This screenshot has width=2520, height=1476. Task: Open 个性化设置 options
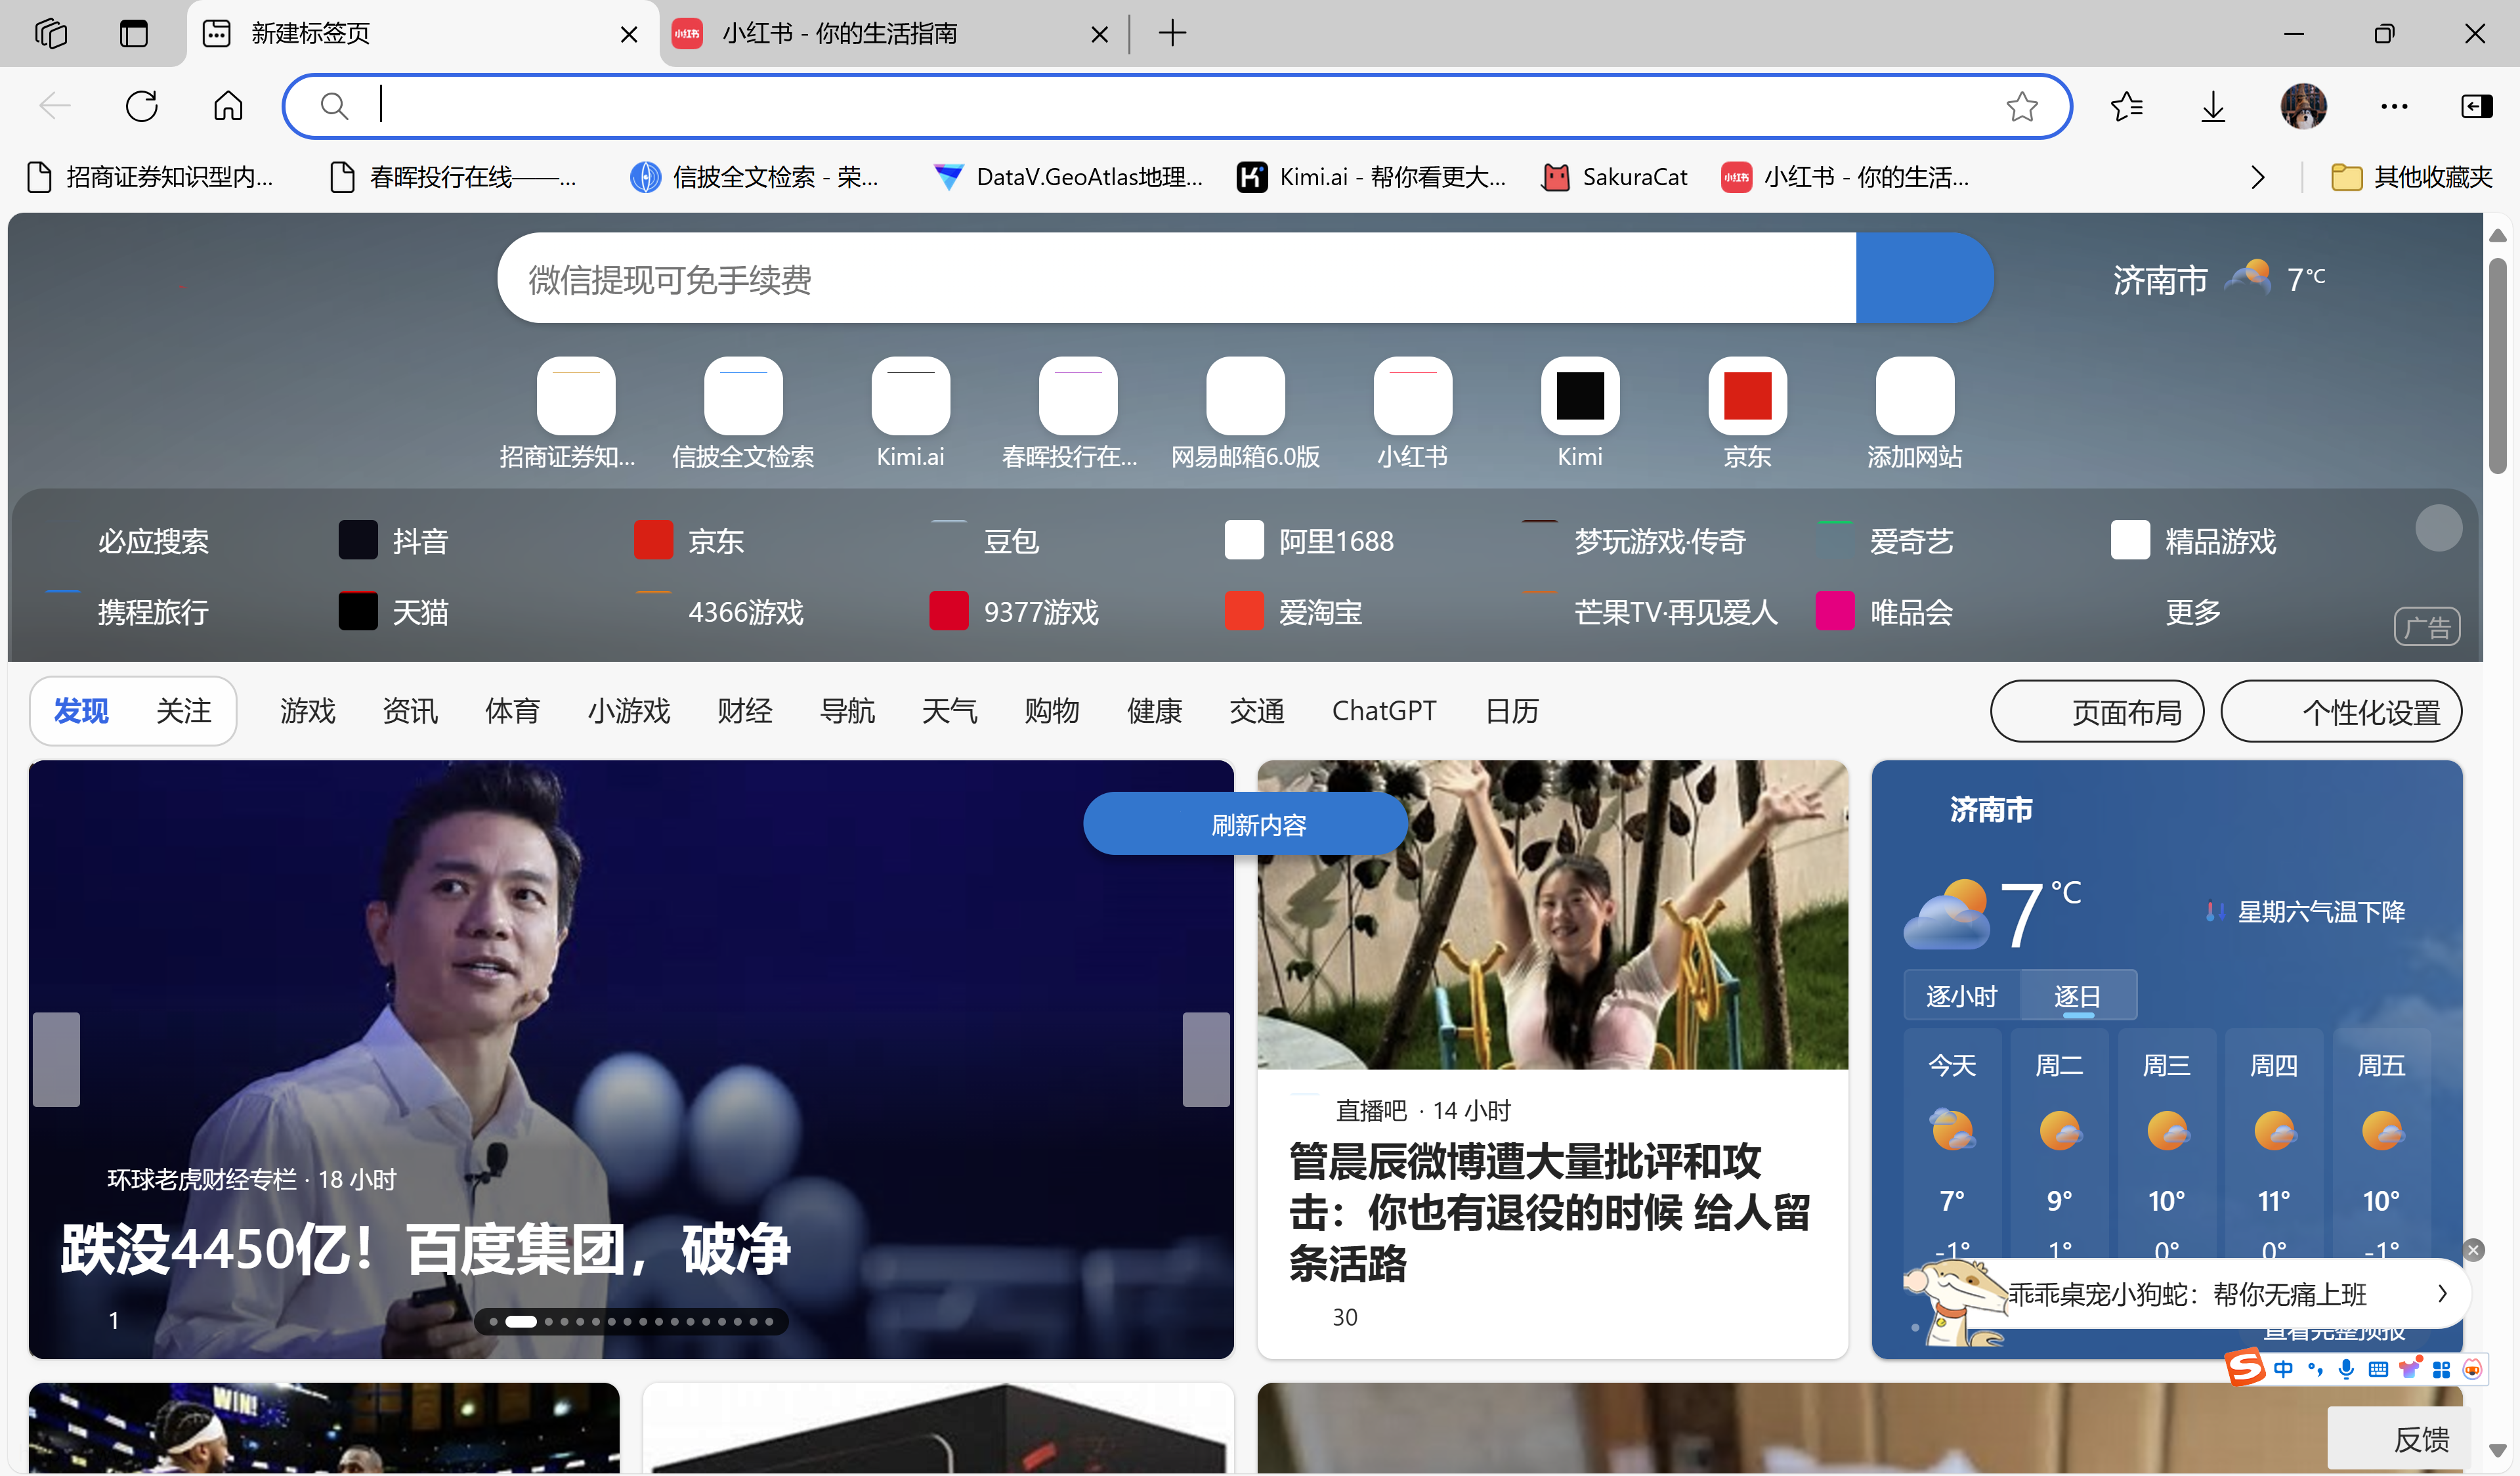(2341, 711)
